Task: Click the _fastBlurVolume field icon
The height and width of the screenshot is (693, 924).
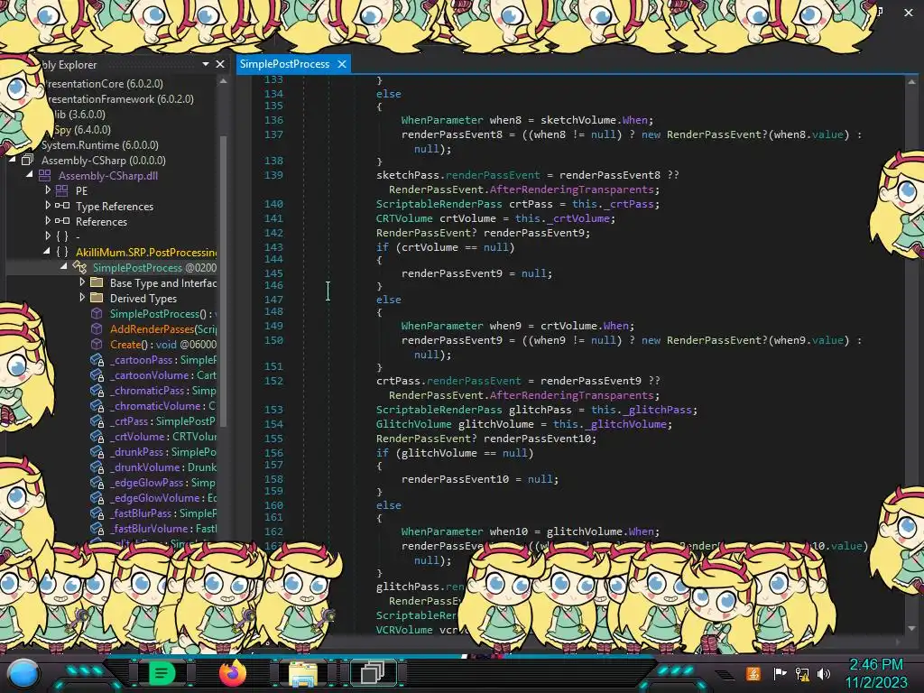Action: [x=97, y=528]
